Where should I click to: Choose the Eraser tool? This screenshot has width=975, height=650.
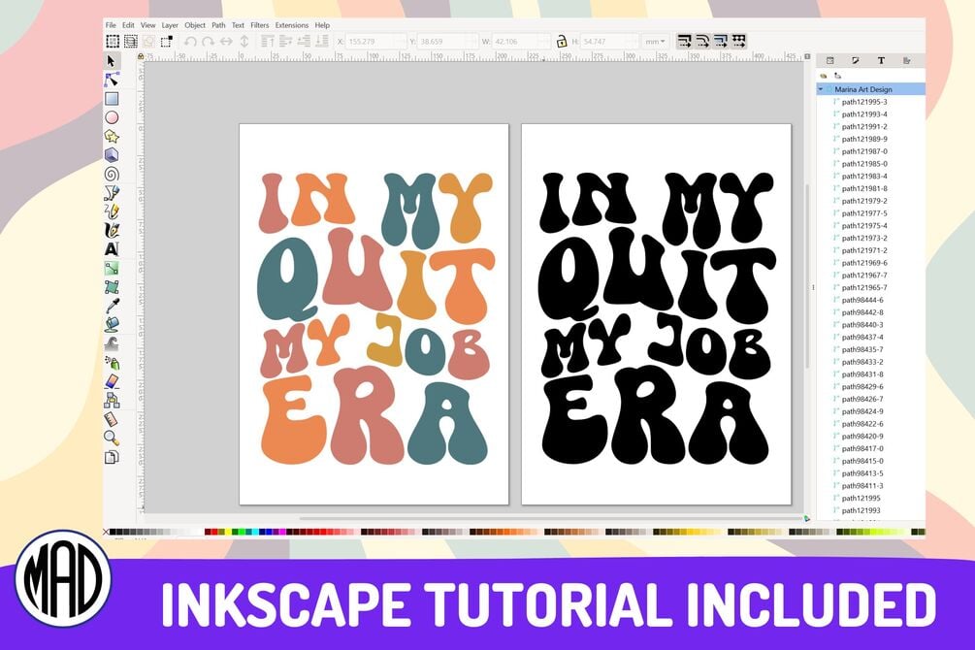tap(112, 381)
